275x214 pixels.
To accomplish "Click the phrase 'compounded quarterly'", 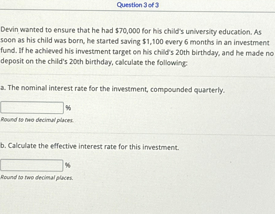I will (x=187, y=90).
